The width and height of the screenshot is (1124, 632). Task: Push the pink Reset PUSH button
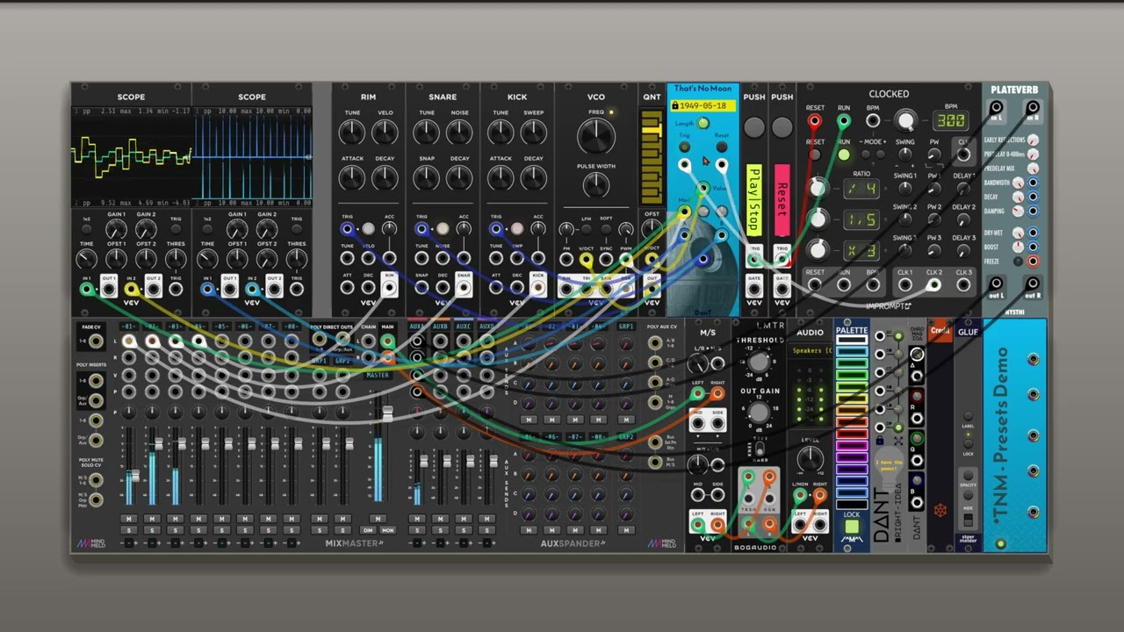[782, 127]
